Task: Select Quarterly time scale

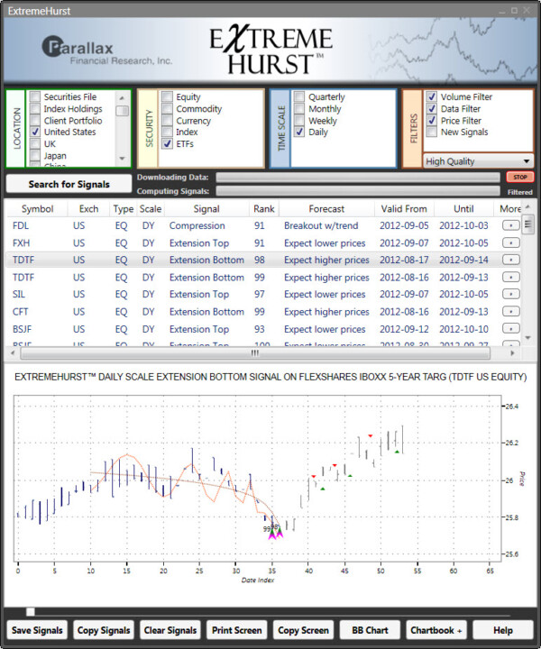Action: pyautogui.click(x=299, y=96)
